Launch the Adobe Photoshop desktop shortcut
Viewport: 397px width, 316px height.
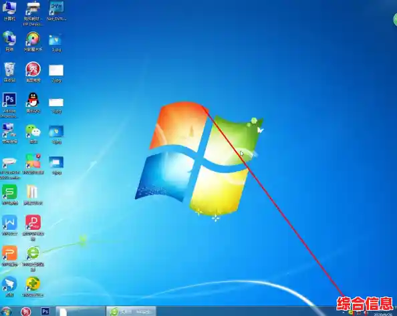click(9, 105)
